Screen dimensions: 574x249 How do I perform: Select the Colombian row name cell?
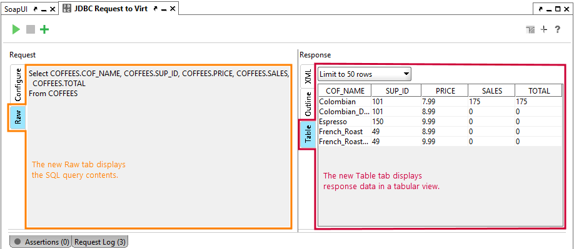point(345,102)
